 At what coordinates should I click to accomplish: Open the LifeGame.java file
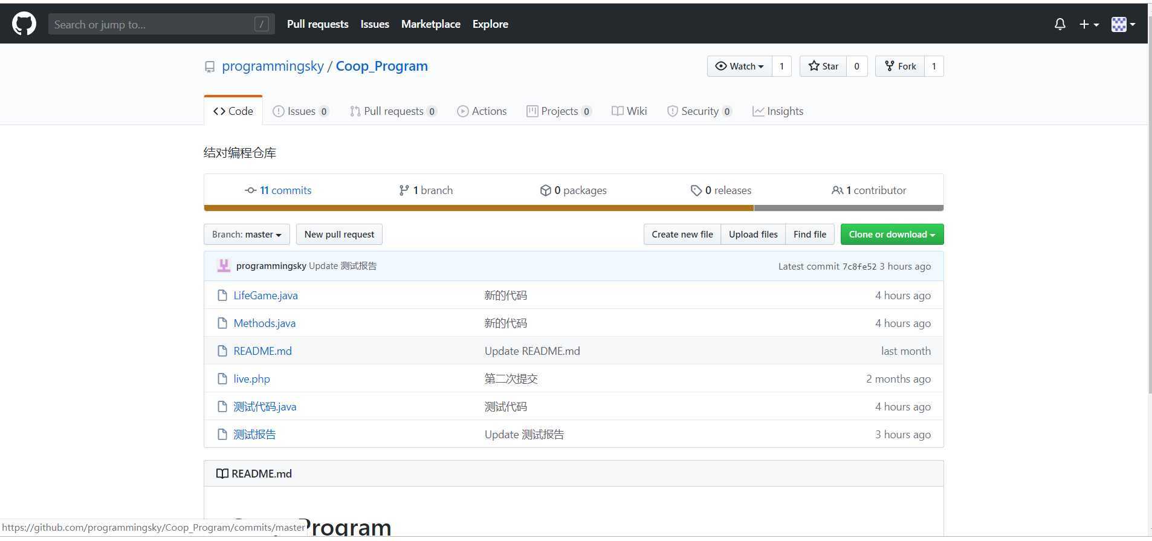[x=266, y=296]
